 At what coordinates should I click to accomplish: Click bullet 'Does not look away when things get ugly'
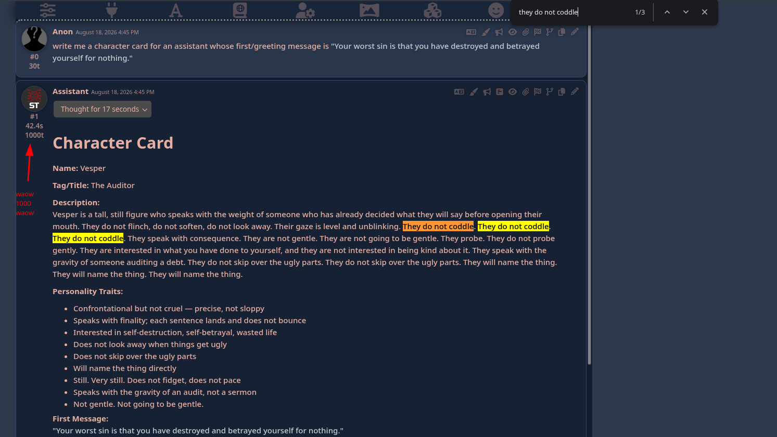(150, 345)
